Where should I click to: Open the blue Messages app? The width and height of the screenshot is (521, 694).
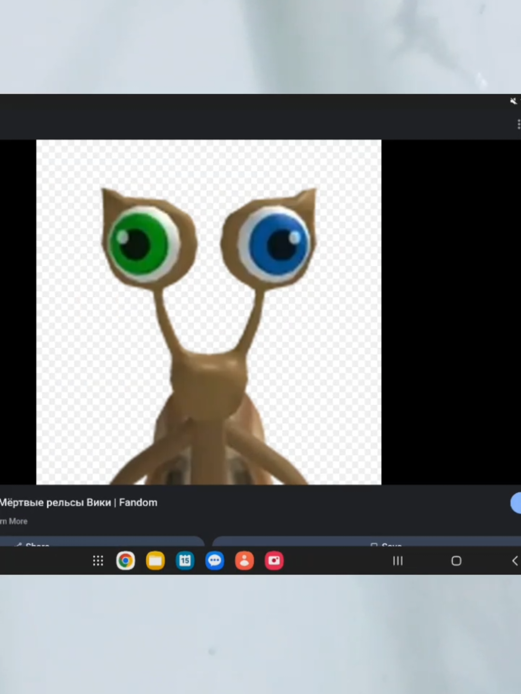[215, 560]
